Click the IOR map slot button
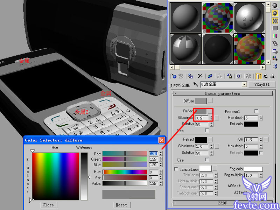 point(266,140)
